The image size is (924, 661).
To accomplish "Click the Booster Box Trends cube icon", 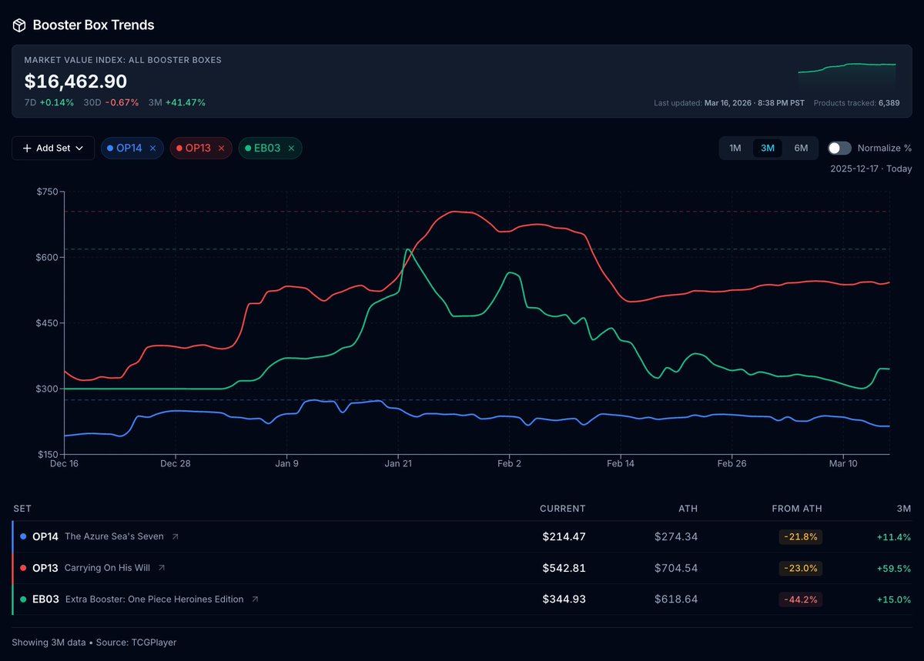I will click(19, 25).
